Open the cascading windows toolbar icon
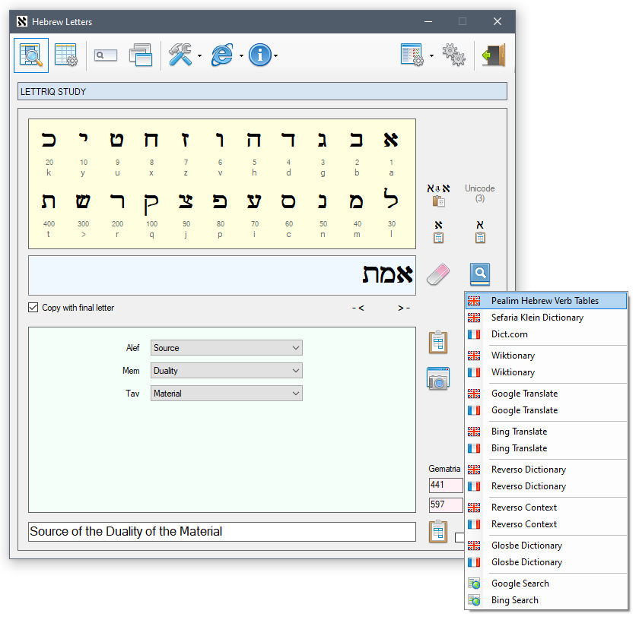Screen dimensions: 639x623 click(x=141, y=55)
